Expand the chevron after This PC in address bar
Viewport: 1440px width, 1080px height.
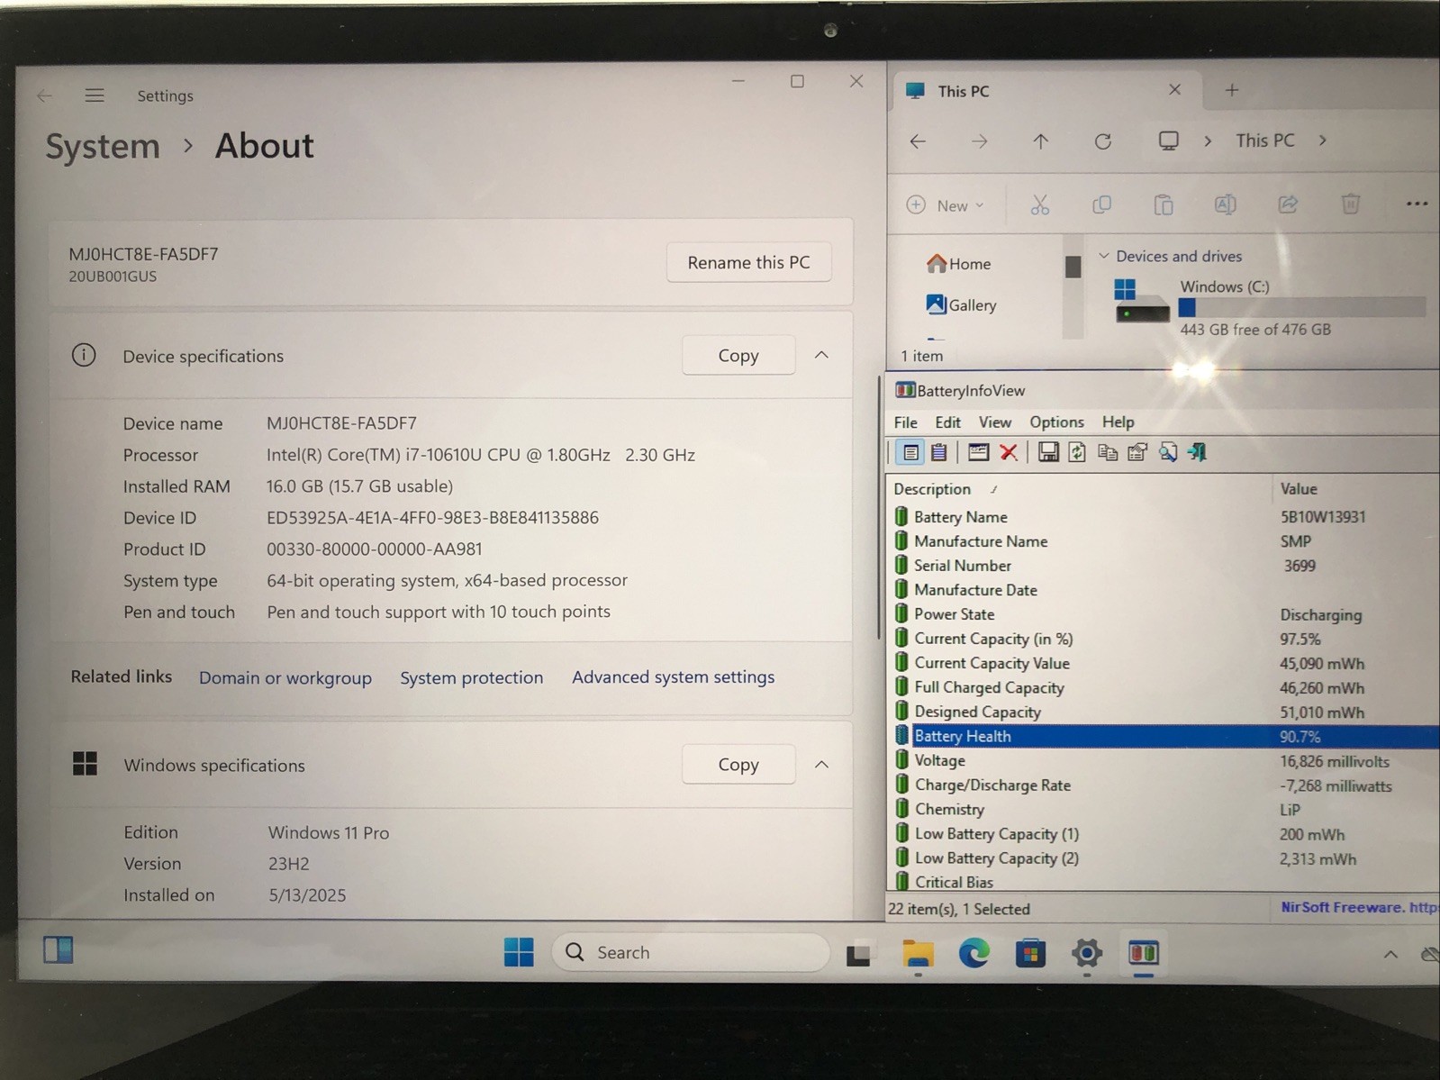coord(1322,141)
